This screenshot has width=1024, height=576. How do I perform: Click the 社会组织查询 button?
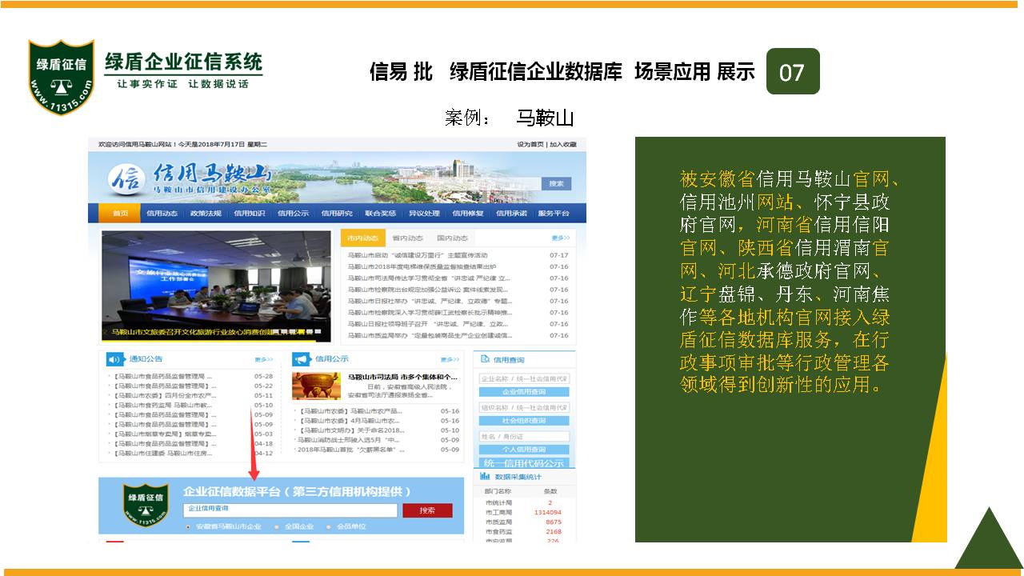(524, 421)
